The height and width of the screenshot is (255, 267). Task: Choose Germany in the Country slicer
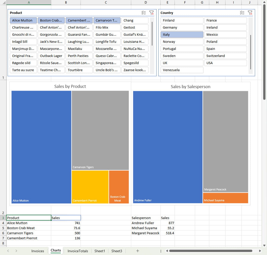coord(182,27)
